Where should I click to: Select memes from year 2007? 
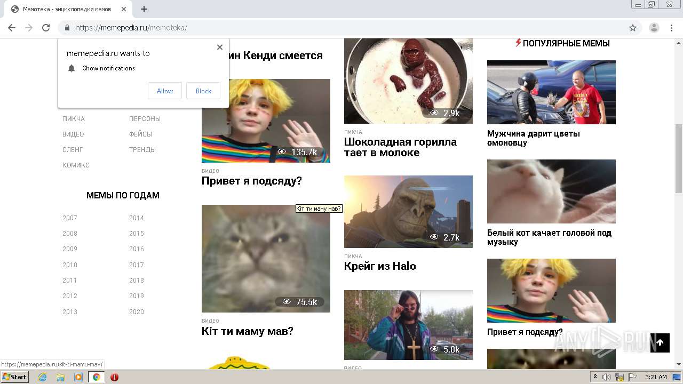(70, 218)
